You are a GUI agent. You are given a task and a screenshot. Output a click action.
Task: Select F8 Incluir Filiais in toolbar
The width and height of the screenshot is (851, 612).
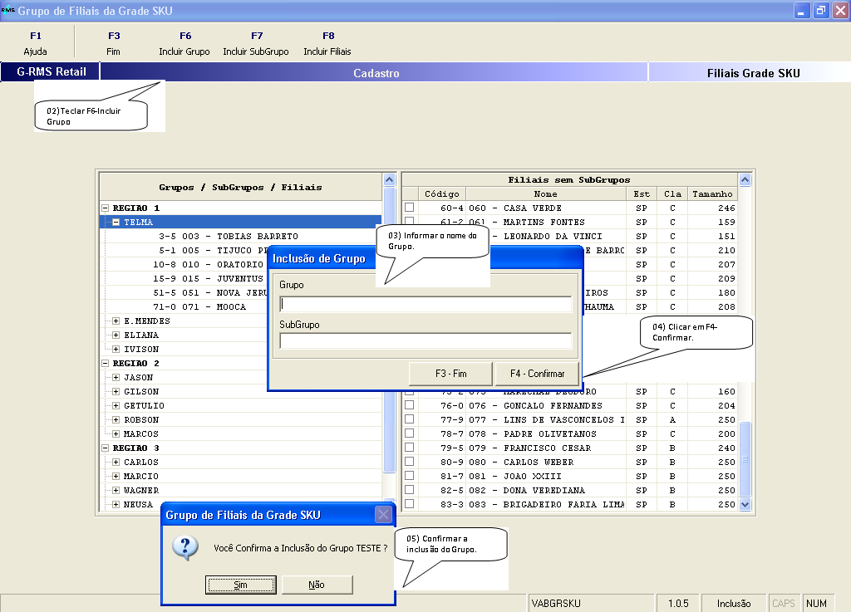pyautogui.click(x=327, y=43)
